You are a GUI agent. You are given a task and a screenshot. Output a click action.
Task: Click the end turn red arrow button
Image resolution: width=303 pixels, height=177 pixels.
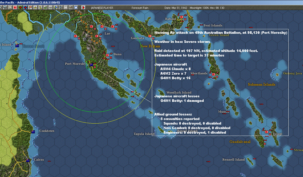coord(83,8)
